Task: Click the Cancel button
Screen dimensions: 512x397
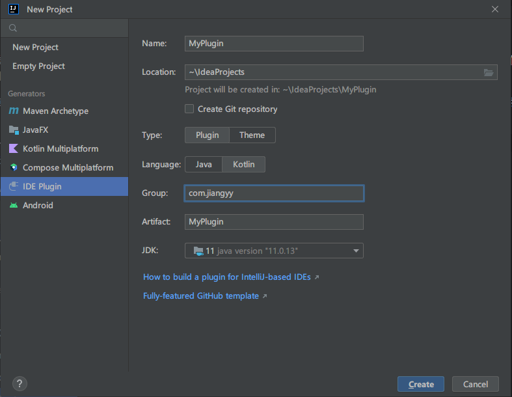Action: pyautogui.click(x=475, y=384)
